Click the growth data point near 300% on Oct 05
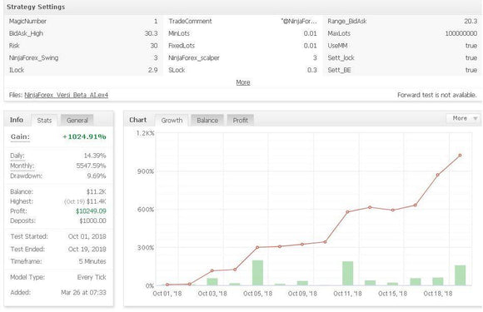Image resolution: width=483 pixels, height=312 pixels. (x=257, y=247)
